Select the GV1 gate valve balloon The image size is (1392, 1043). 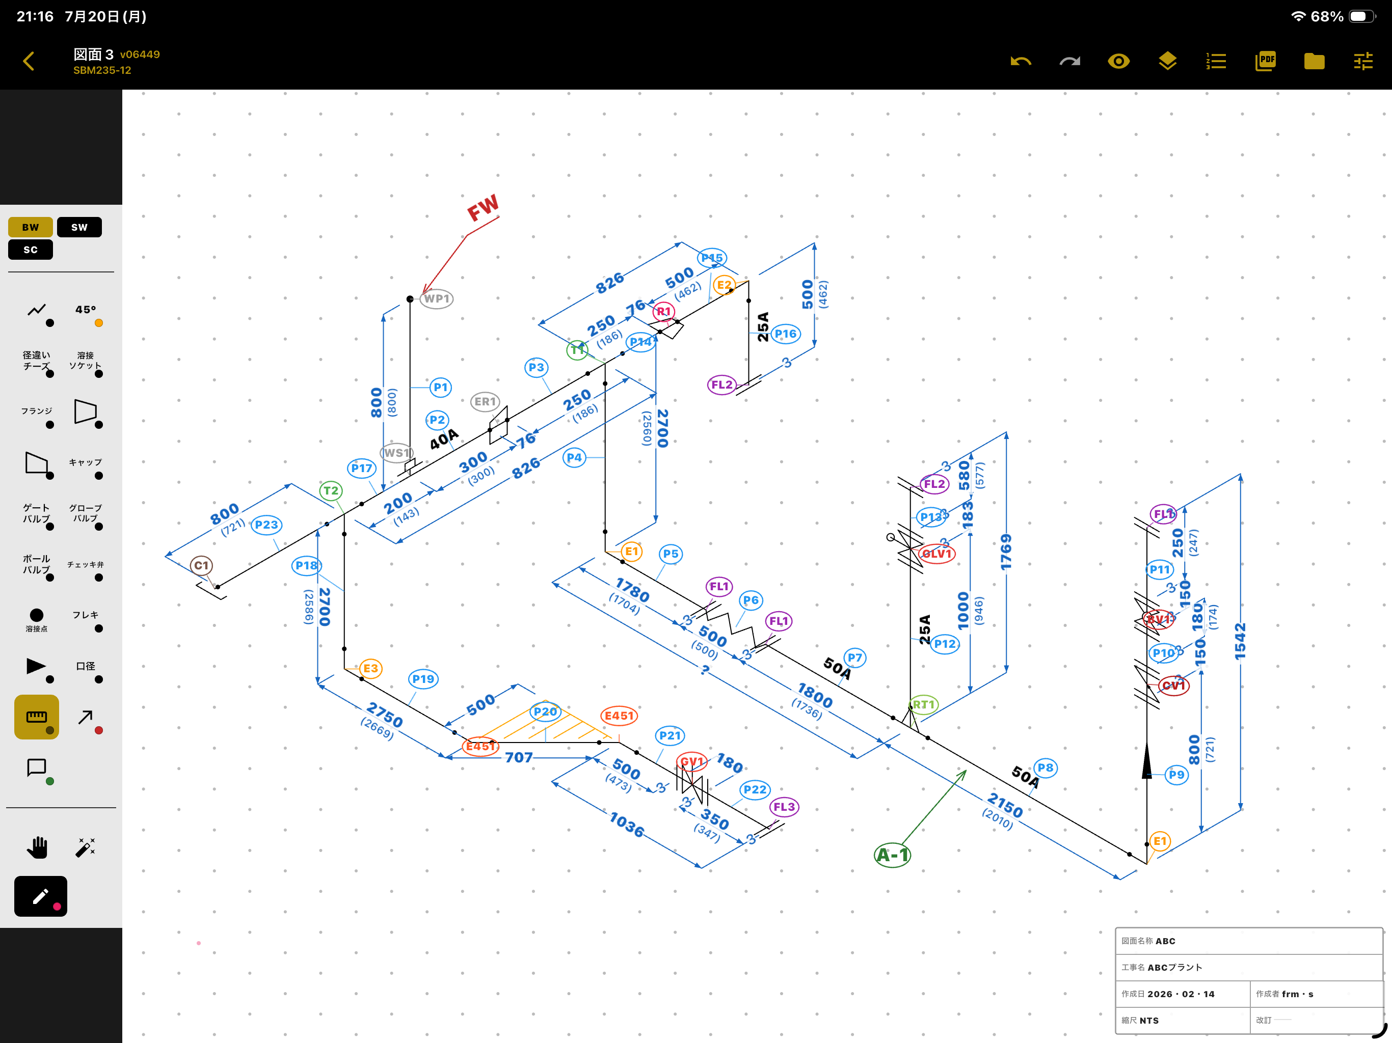692,761
